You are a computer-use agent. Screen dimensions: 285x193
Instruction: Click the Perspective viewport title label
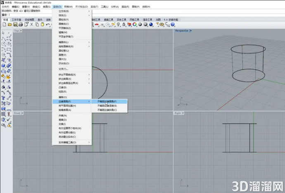[x=182, y=31]
